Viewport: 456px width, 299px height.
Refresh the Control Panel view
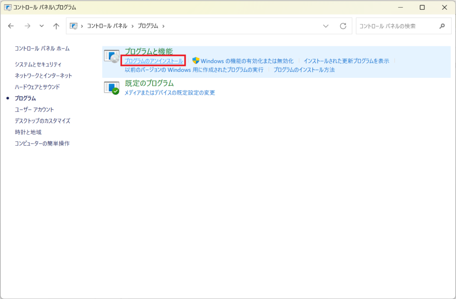(x=343, y=26)
